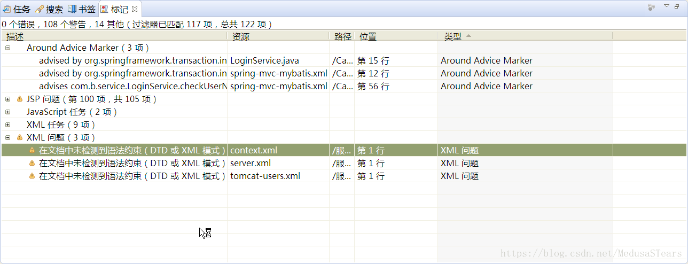Select 'advises com.b.service.LoginService.checkUserN' entry
Screen dimensions: 688x264
point(133,86)
